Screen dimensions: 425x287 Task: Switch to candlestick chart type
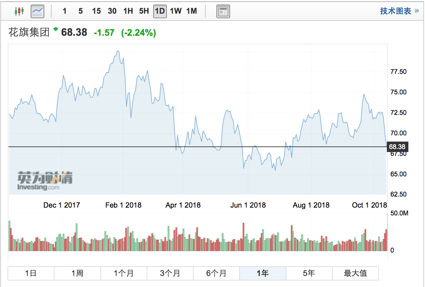coord(19,11)
